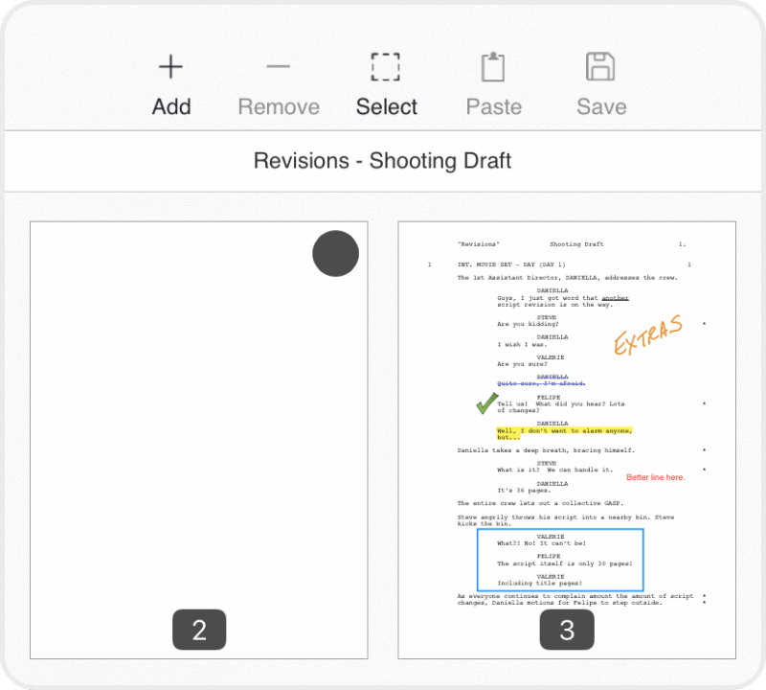Open the document titled Revisions - Shooting Draft
The image size is (766, 690).
tap(382, 160)
